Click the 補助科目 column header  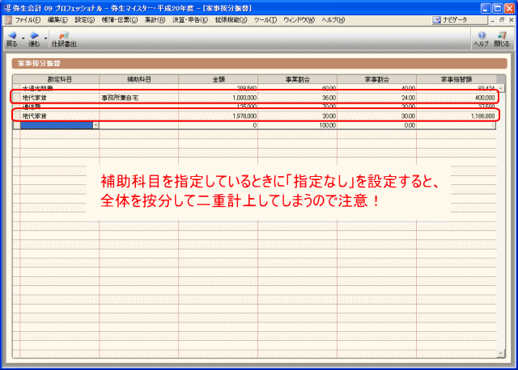click(x=138, y=79)
